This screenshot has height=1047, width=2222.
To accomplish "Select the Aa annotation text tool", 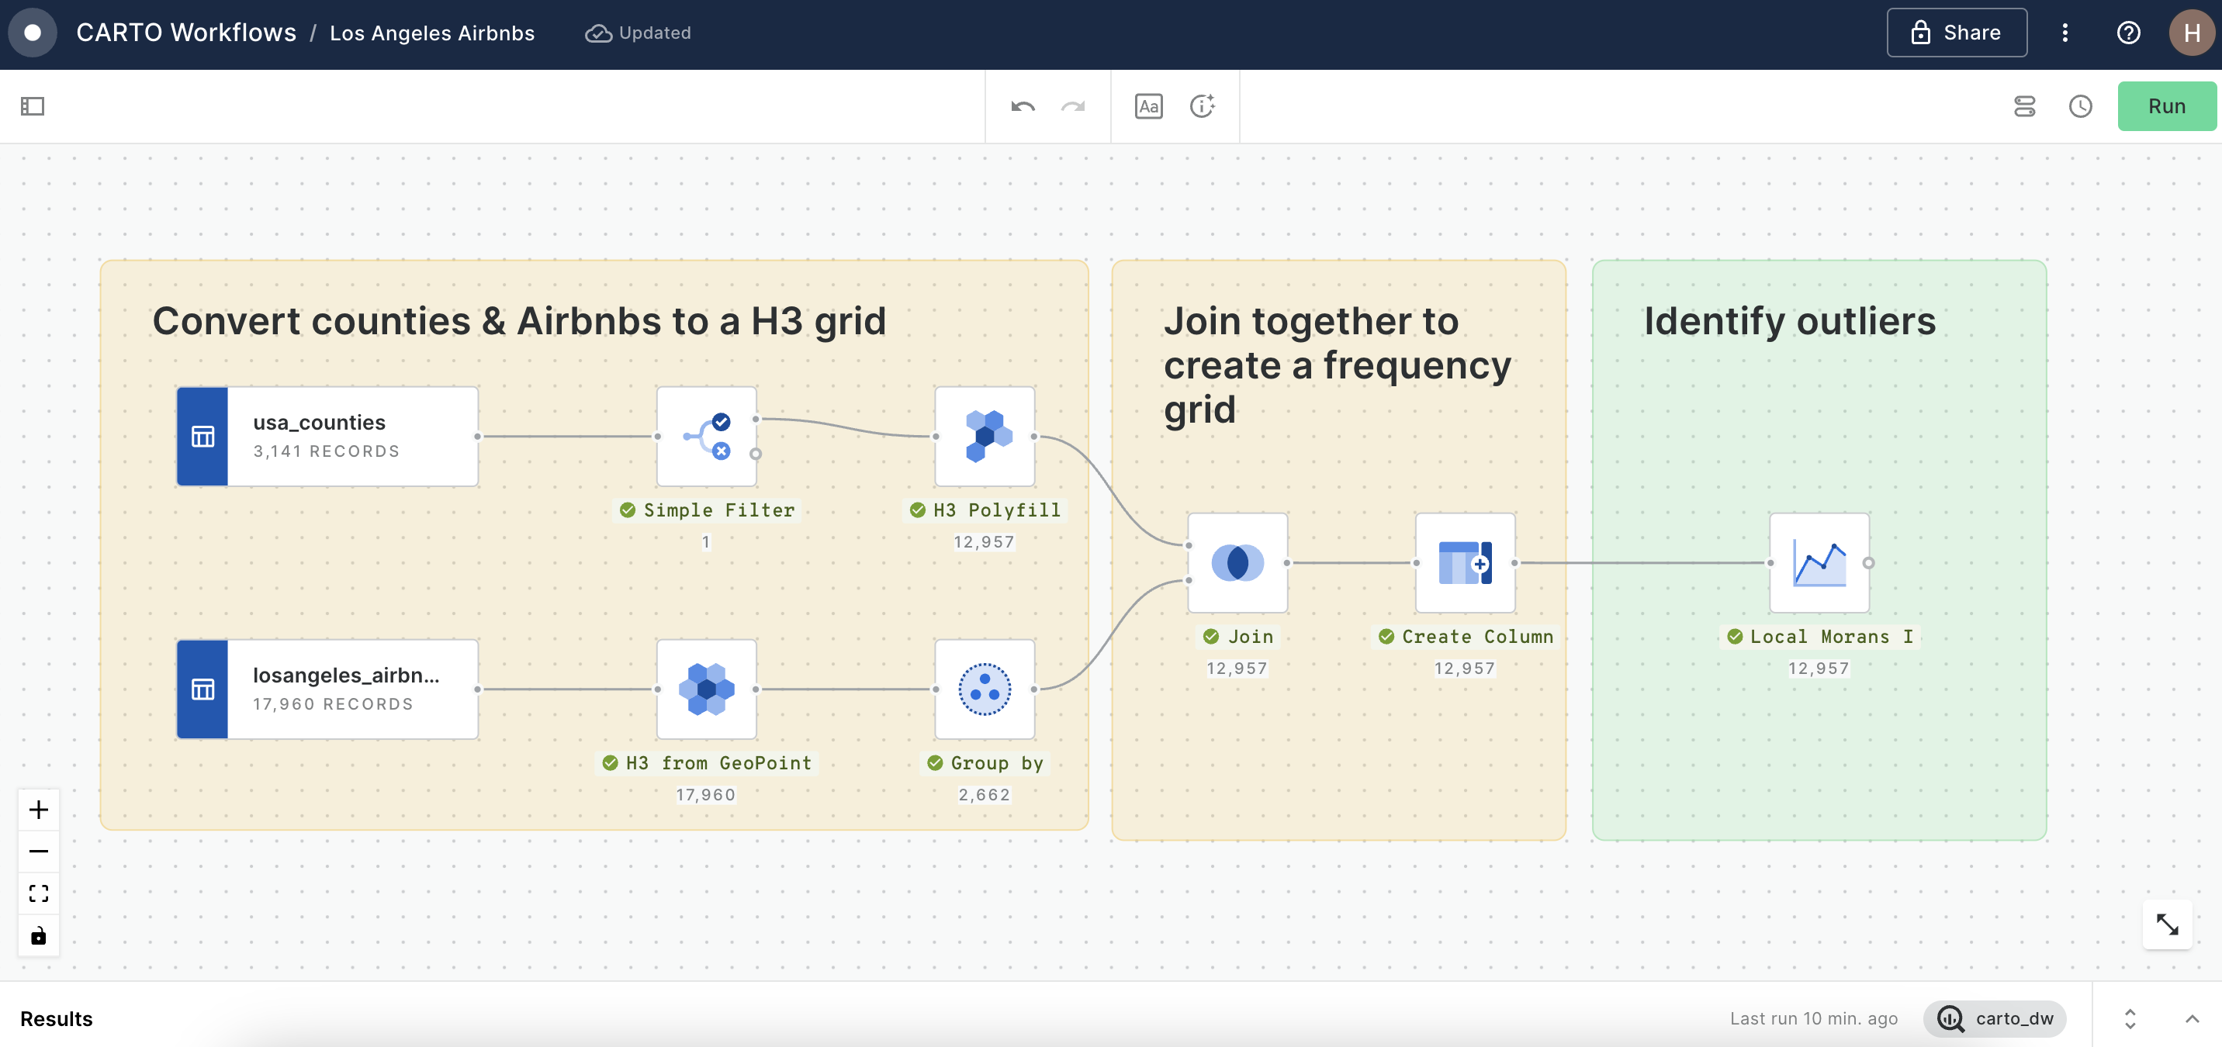I will click(1149, 106).
